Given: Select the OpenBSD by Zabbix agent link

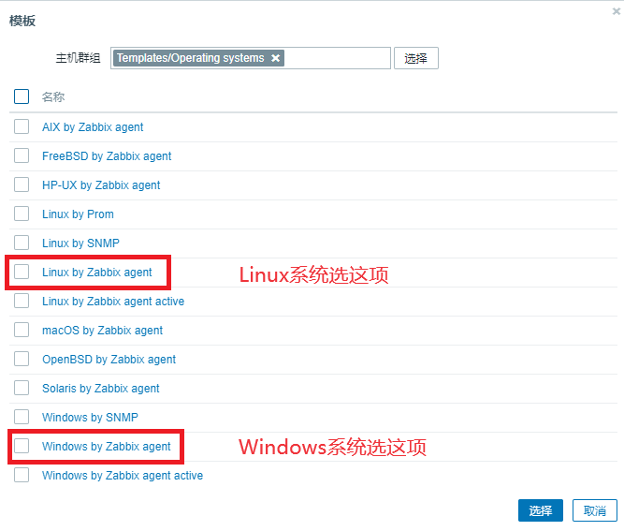Looking at the screenshot, I should 109,360.
